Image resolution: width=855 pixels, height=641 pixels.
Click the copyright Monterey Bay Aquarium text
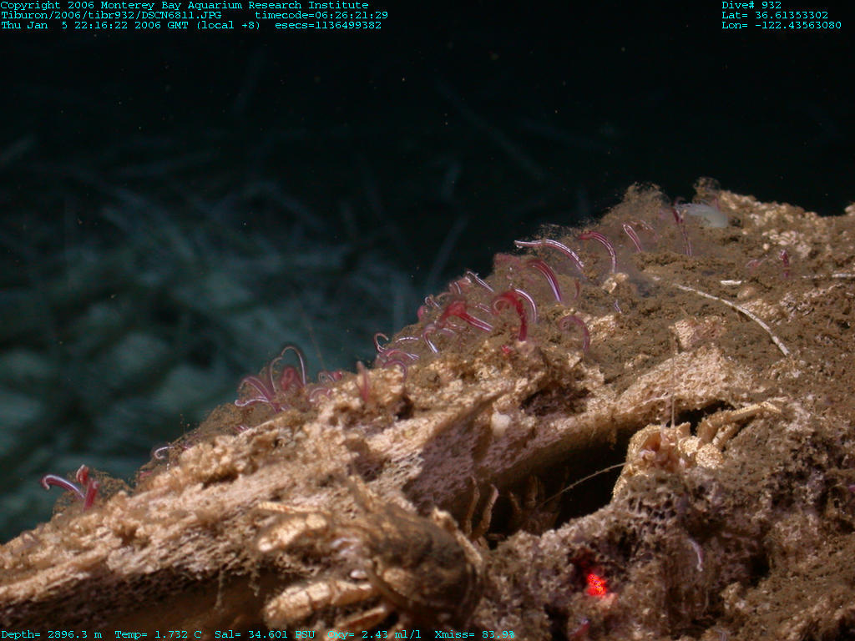point(185,6)
